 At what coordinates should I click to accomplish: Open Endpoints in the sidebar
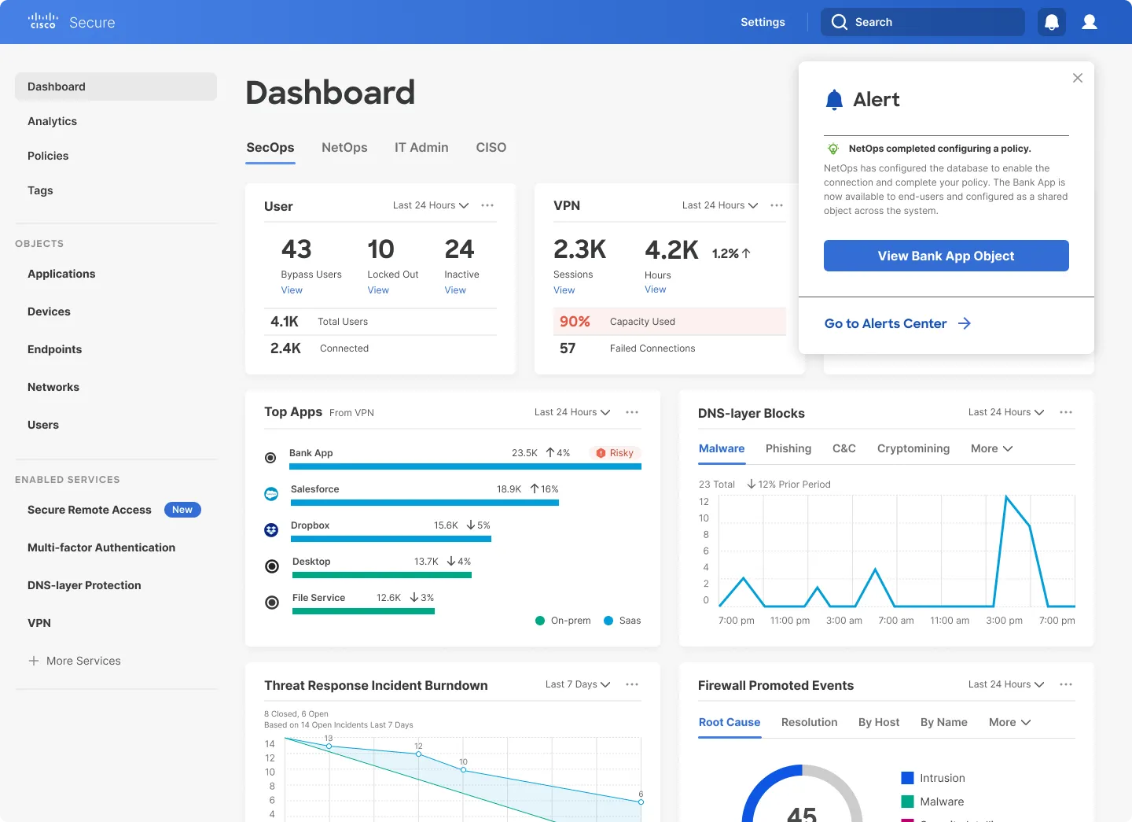(54, 349)
